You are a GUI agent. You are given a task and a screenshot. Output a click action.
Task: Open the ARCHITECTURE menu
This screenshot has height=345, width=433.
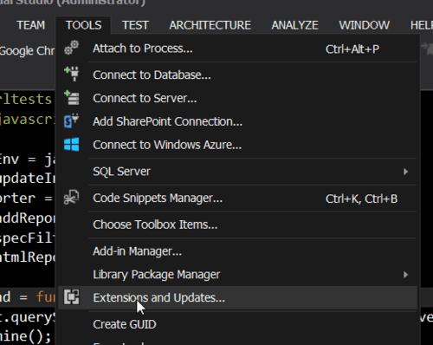(210, 25)
